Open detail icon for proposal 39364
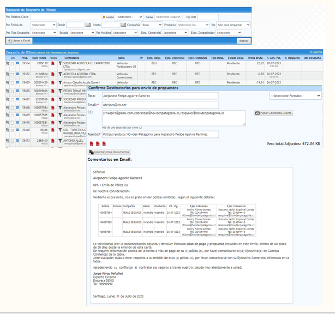 coord(7,63)
